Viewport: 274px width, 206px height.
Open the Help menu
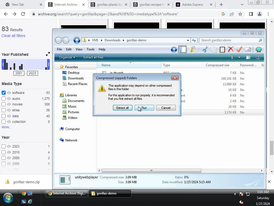click(x=102, y=49)
